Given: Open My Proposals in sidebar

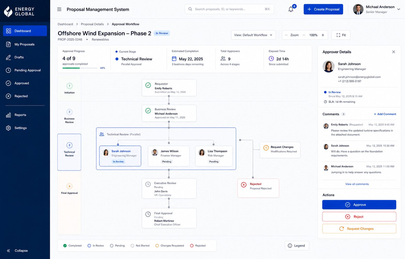Looking at the screenshot, I should pyautogui.click(x=25, y=44).
